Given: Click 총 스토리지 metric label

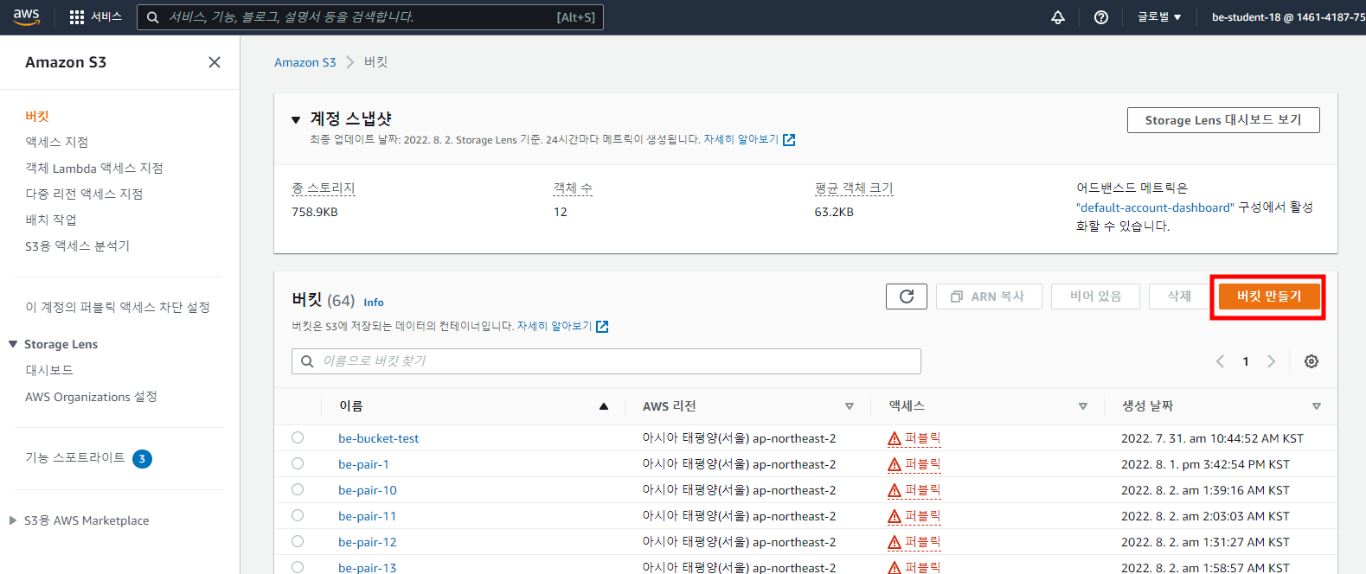Looking at the screenshot, I should tap(324, 188).
